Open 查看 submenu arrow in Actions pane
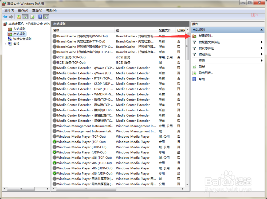Screen dimensions: 267x199 (x=262, y=60)
